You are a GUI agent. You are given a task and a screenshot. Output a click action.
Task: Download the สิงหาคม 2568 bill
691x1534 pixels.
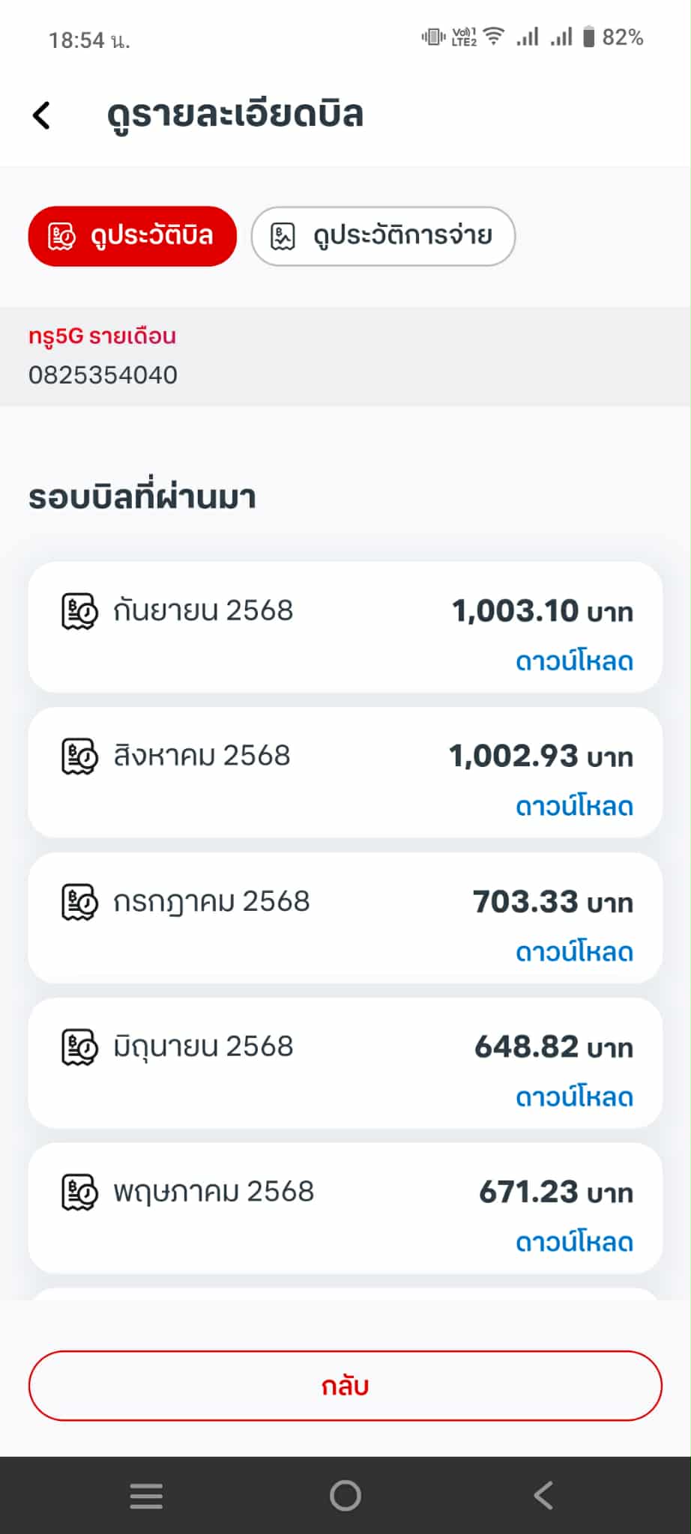click(x=574, y=807)
